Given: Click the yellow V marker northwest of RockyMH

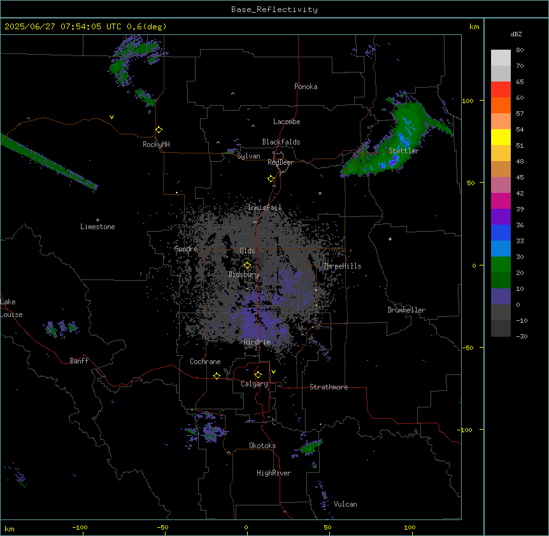Looking at the screenshot, I should point(111,117).
